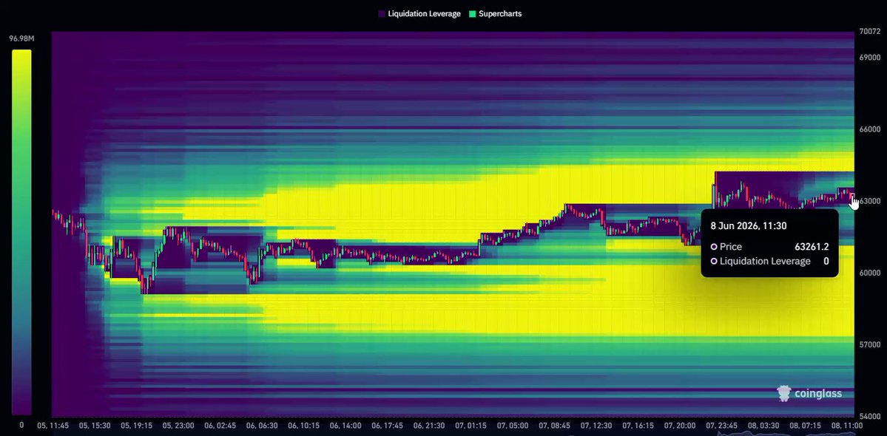Click the 54000 price axis label
The width and height of the screenshot is (887, 436).
869,416
